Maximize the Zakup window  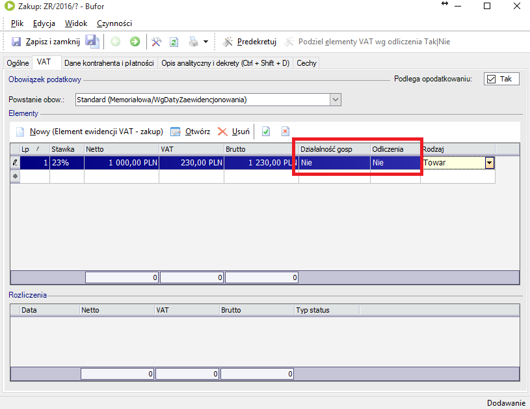[x=487, y=6]
